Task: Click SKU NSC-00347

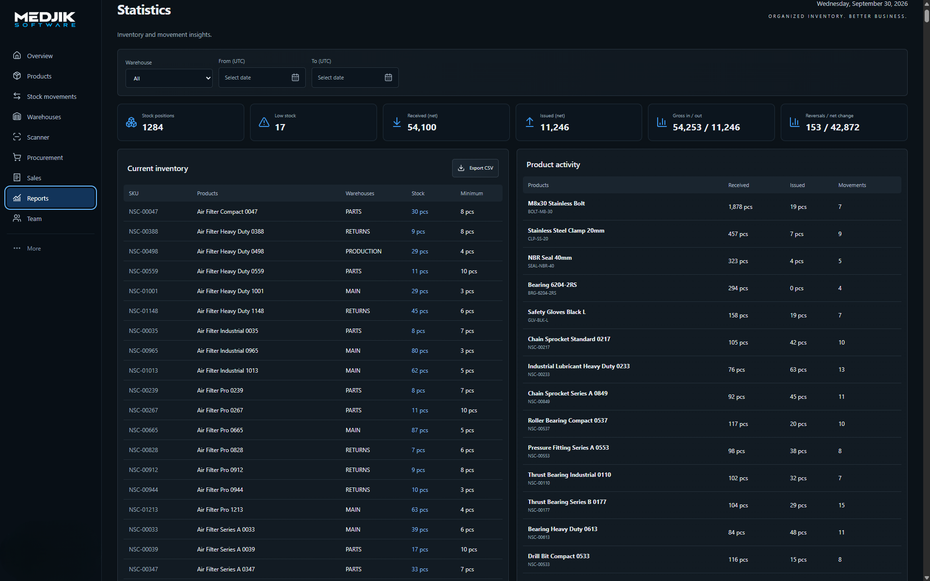Action: click(x=143, y=569)
